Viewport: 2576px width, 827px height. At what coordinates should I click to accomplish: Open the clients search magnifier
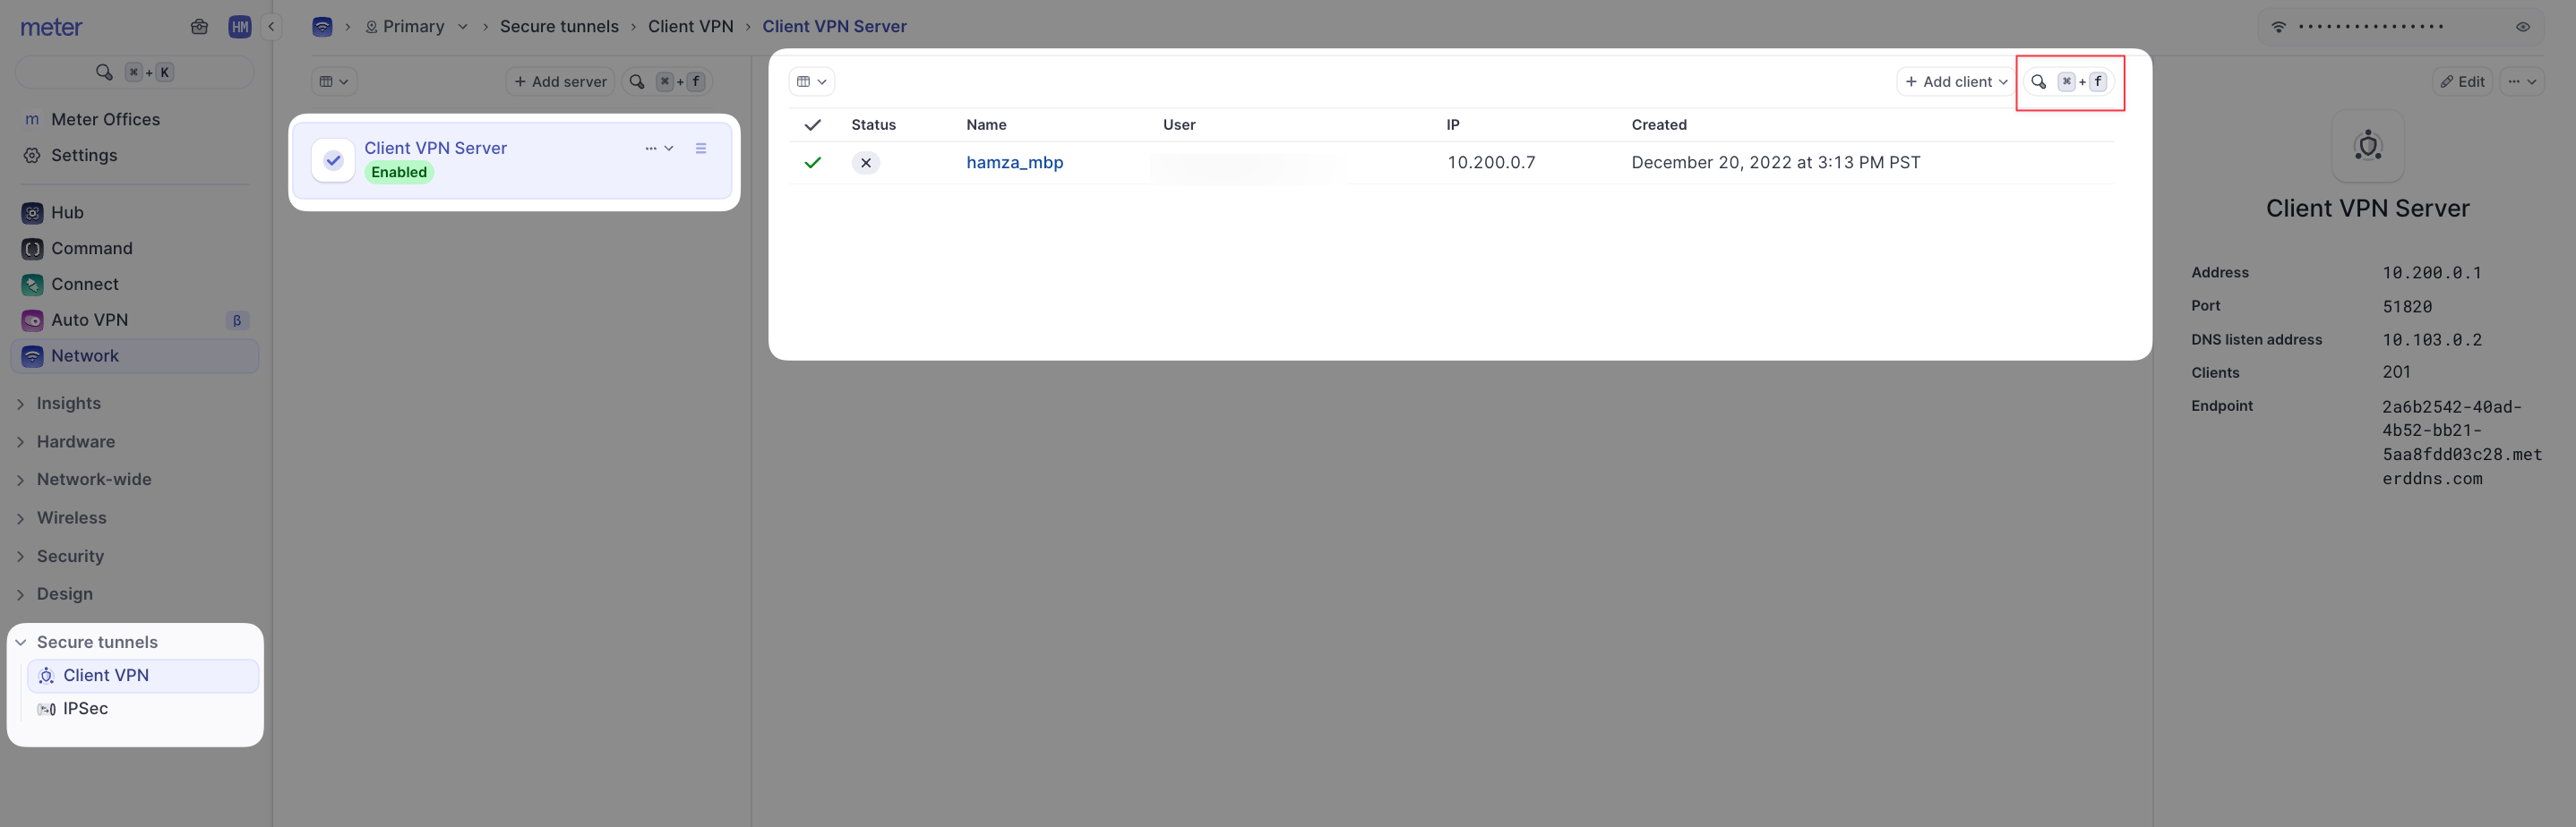click(x=2039, y=82)
